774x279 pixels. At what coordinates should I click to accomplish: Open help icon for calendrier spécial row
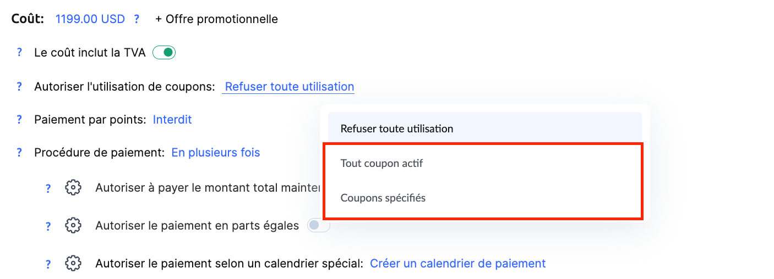48,264
